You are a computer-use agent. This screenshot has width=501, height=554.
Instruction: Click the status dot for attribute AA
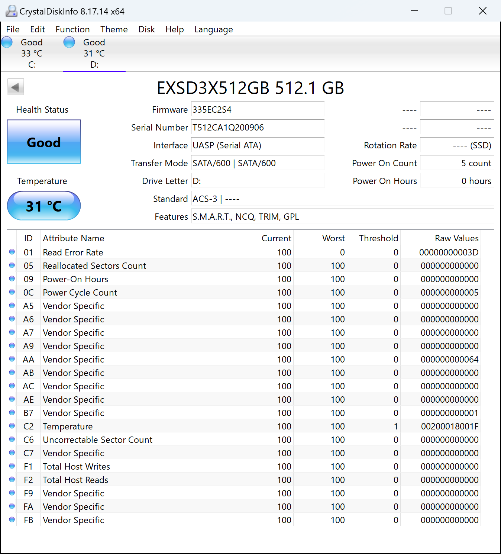click(x=12, y=359)
